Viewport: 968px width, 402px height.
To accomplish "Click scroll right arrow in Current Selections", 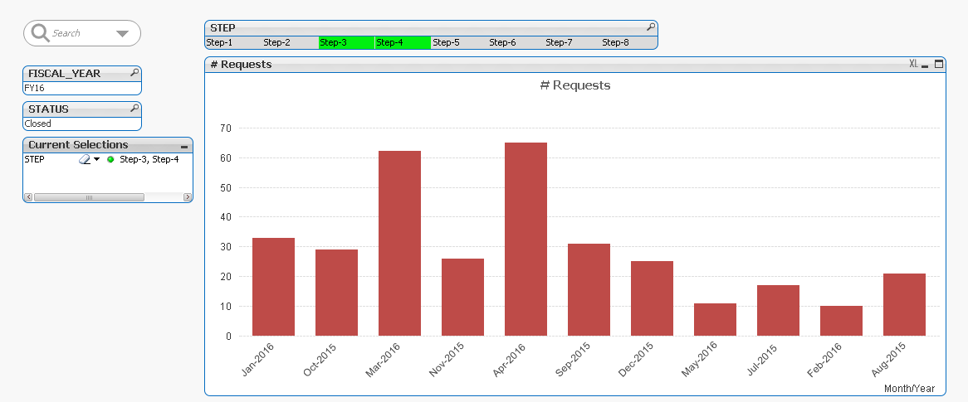I will click(188, 197).
